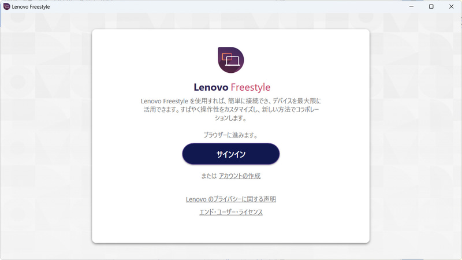Maximize the Lenovo Freestyle window
The height and width of the screenshot is (260, 462).
[431, 6]
